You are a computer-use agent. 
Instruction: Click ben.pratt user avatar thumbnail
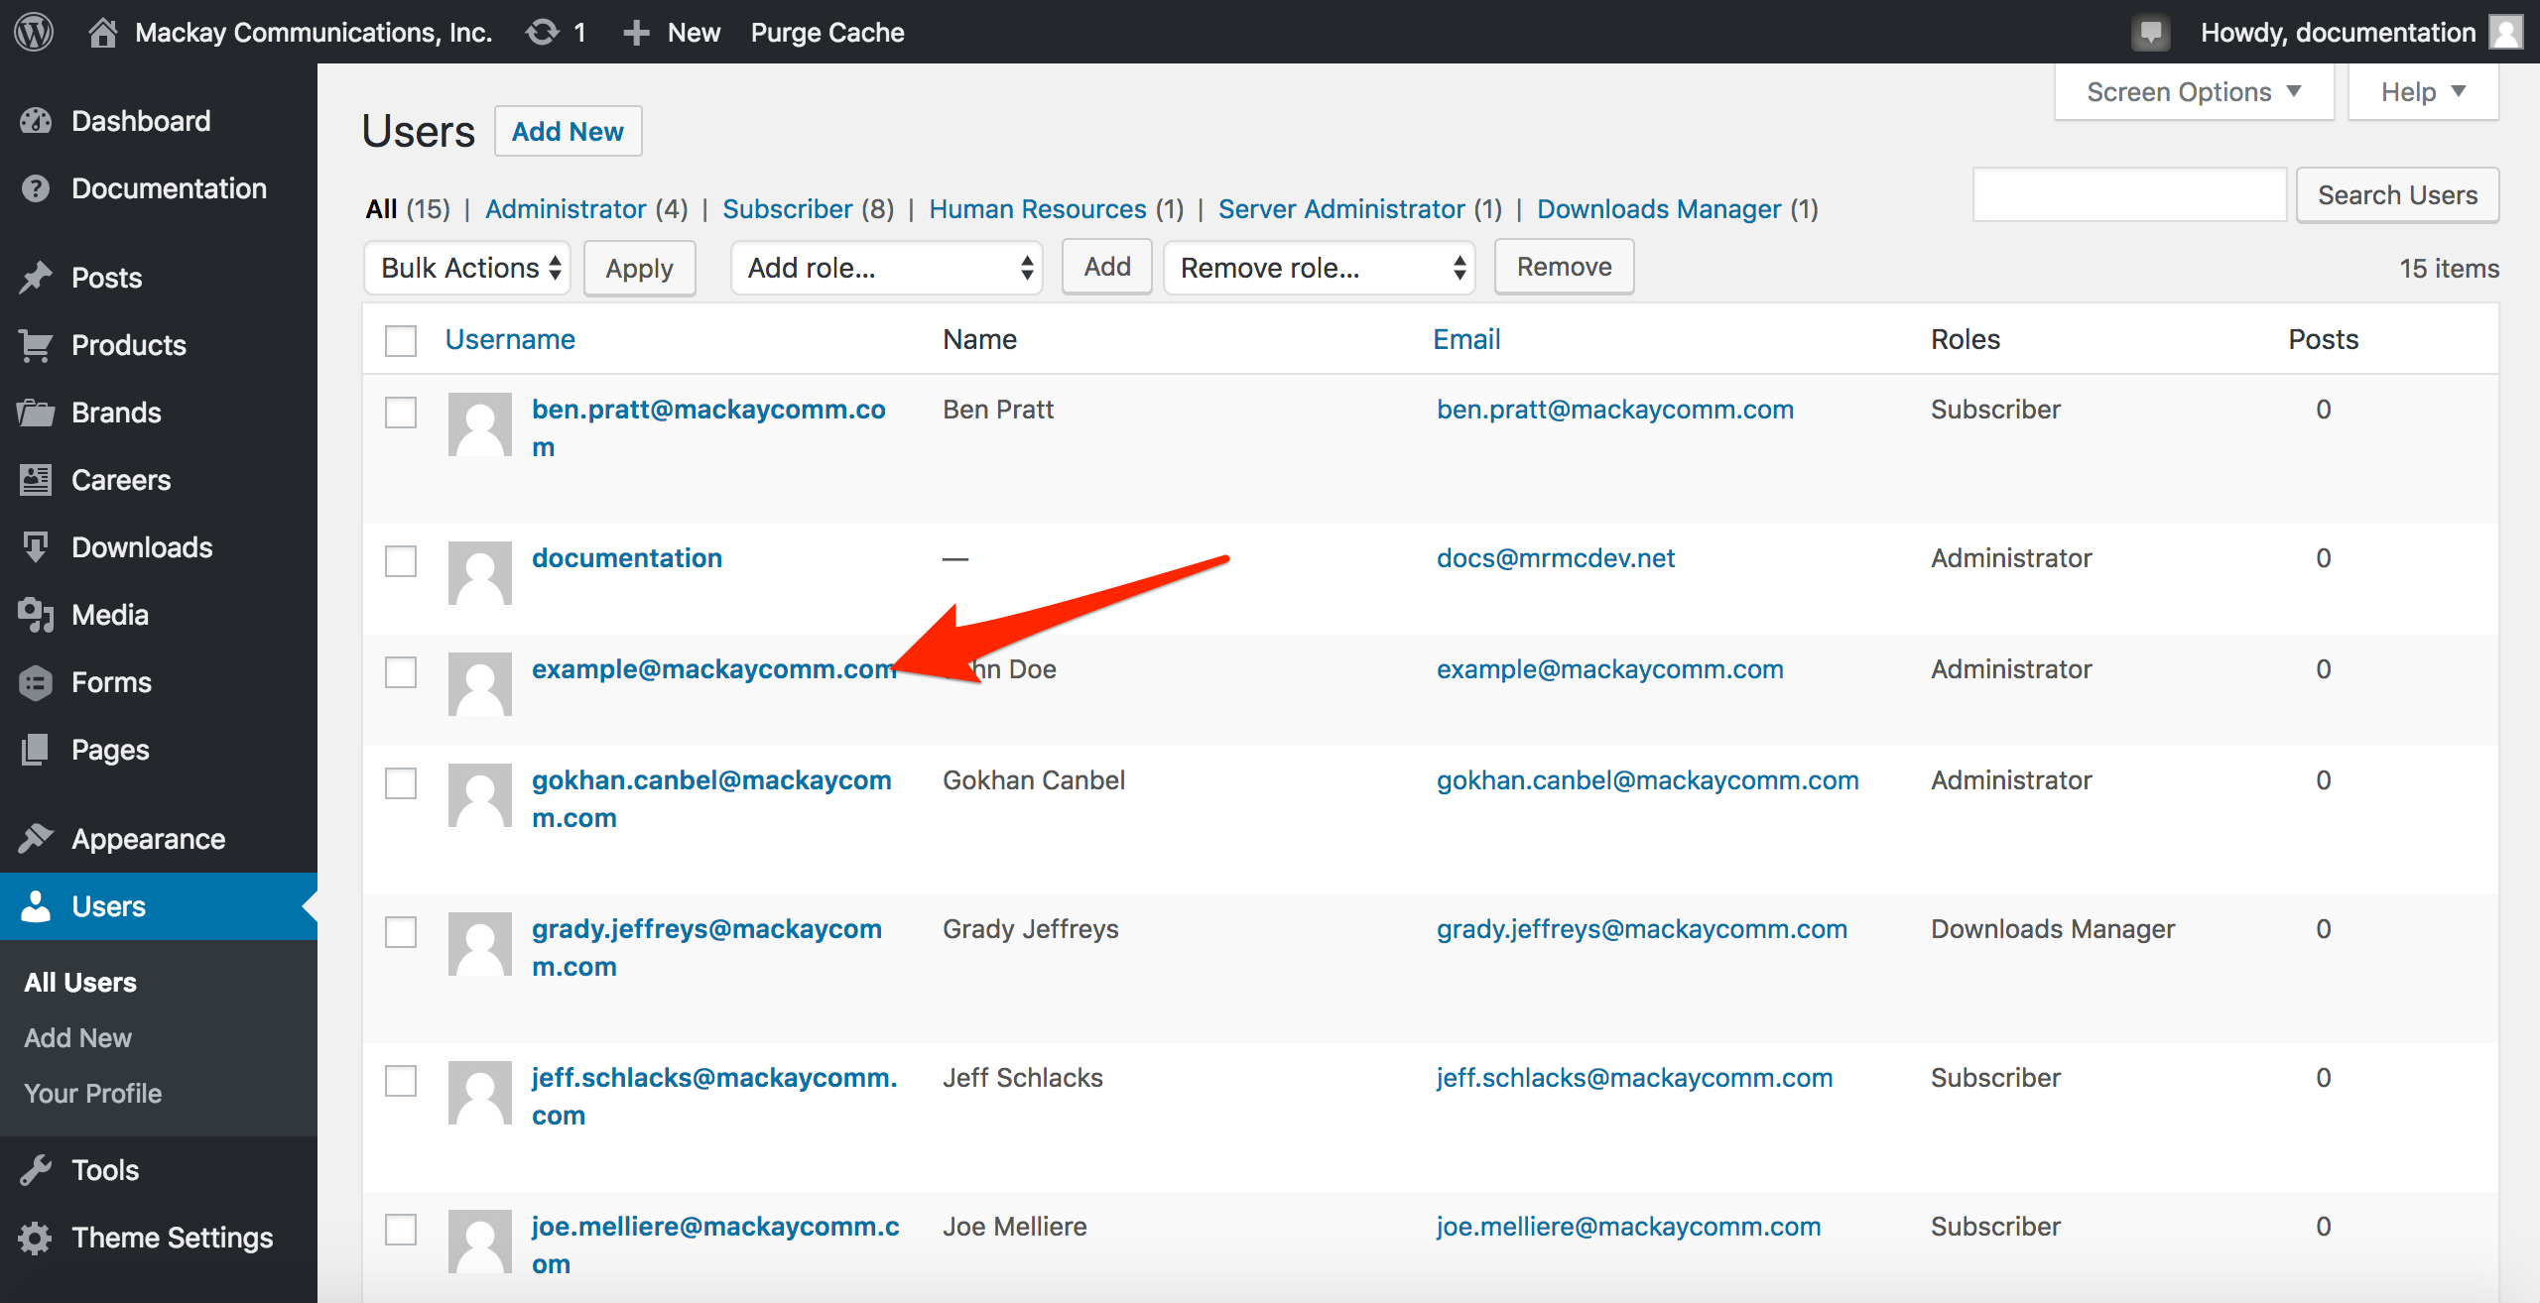tap(480, 424)
